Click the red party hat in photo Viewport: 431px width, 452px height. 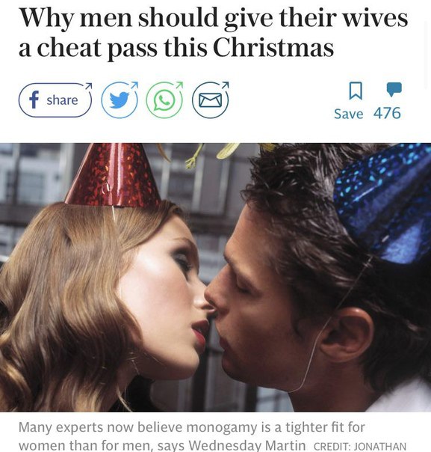[x=114, y=174]
